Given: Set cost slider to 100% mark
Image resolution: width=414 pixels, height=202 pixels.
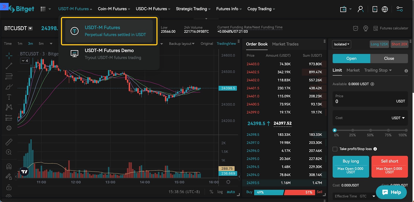Looking at the screenshot, I should pos(406,130).
